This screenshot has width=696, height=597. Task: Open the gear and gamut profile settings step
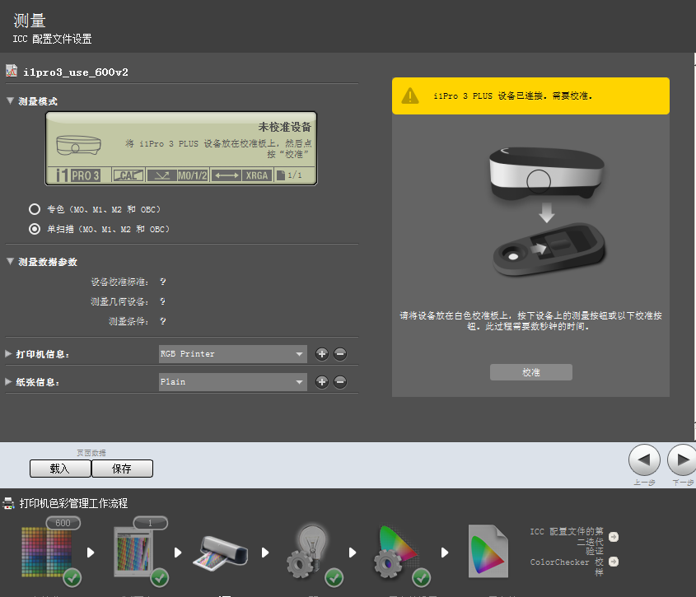(x=397, y=552)
